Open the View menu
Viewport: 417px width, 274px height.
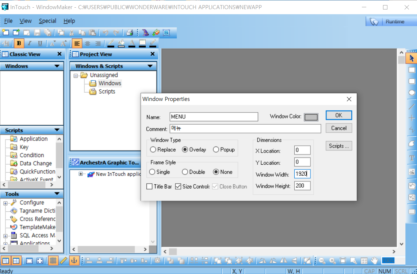26,21
